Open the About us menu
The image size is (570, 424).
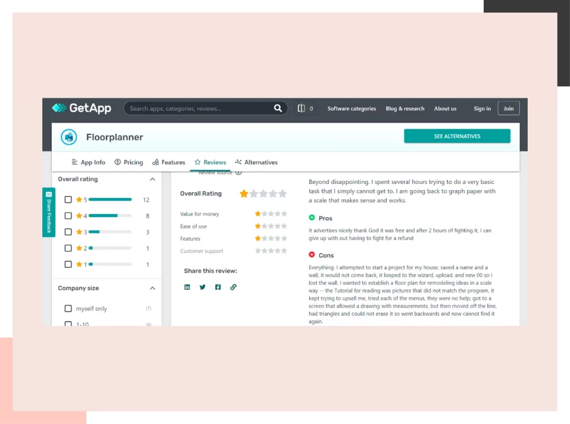(445, 109)
